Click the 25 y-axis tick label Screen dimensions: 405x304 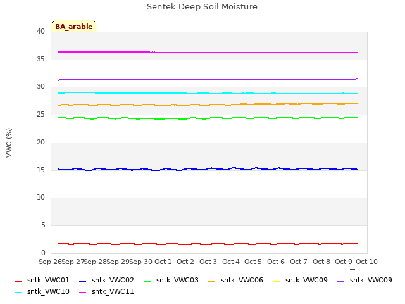tap(40, 114)
